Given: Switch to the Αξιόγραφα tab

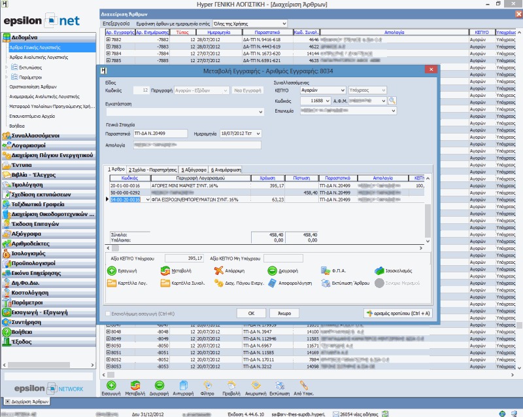Looking at the screenshot, I should 194,169.
